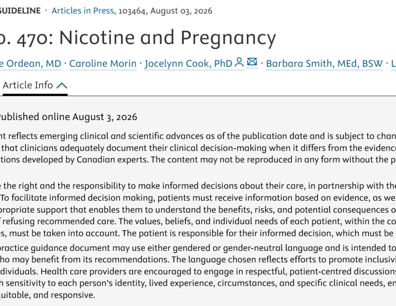Open author Jocelynn Cook, PhD details
The height and width of the screenshot is (306, 396).
pyautogui.click(x=188, y=64)
